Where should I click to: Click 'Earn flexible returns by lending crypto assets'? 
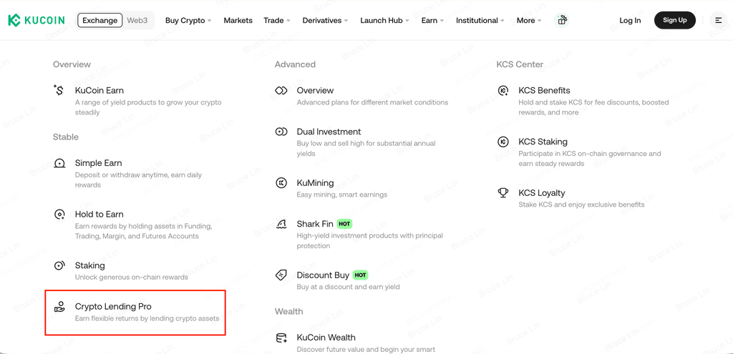(x=147, y=318)
